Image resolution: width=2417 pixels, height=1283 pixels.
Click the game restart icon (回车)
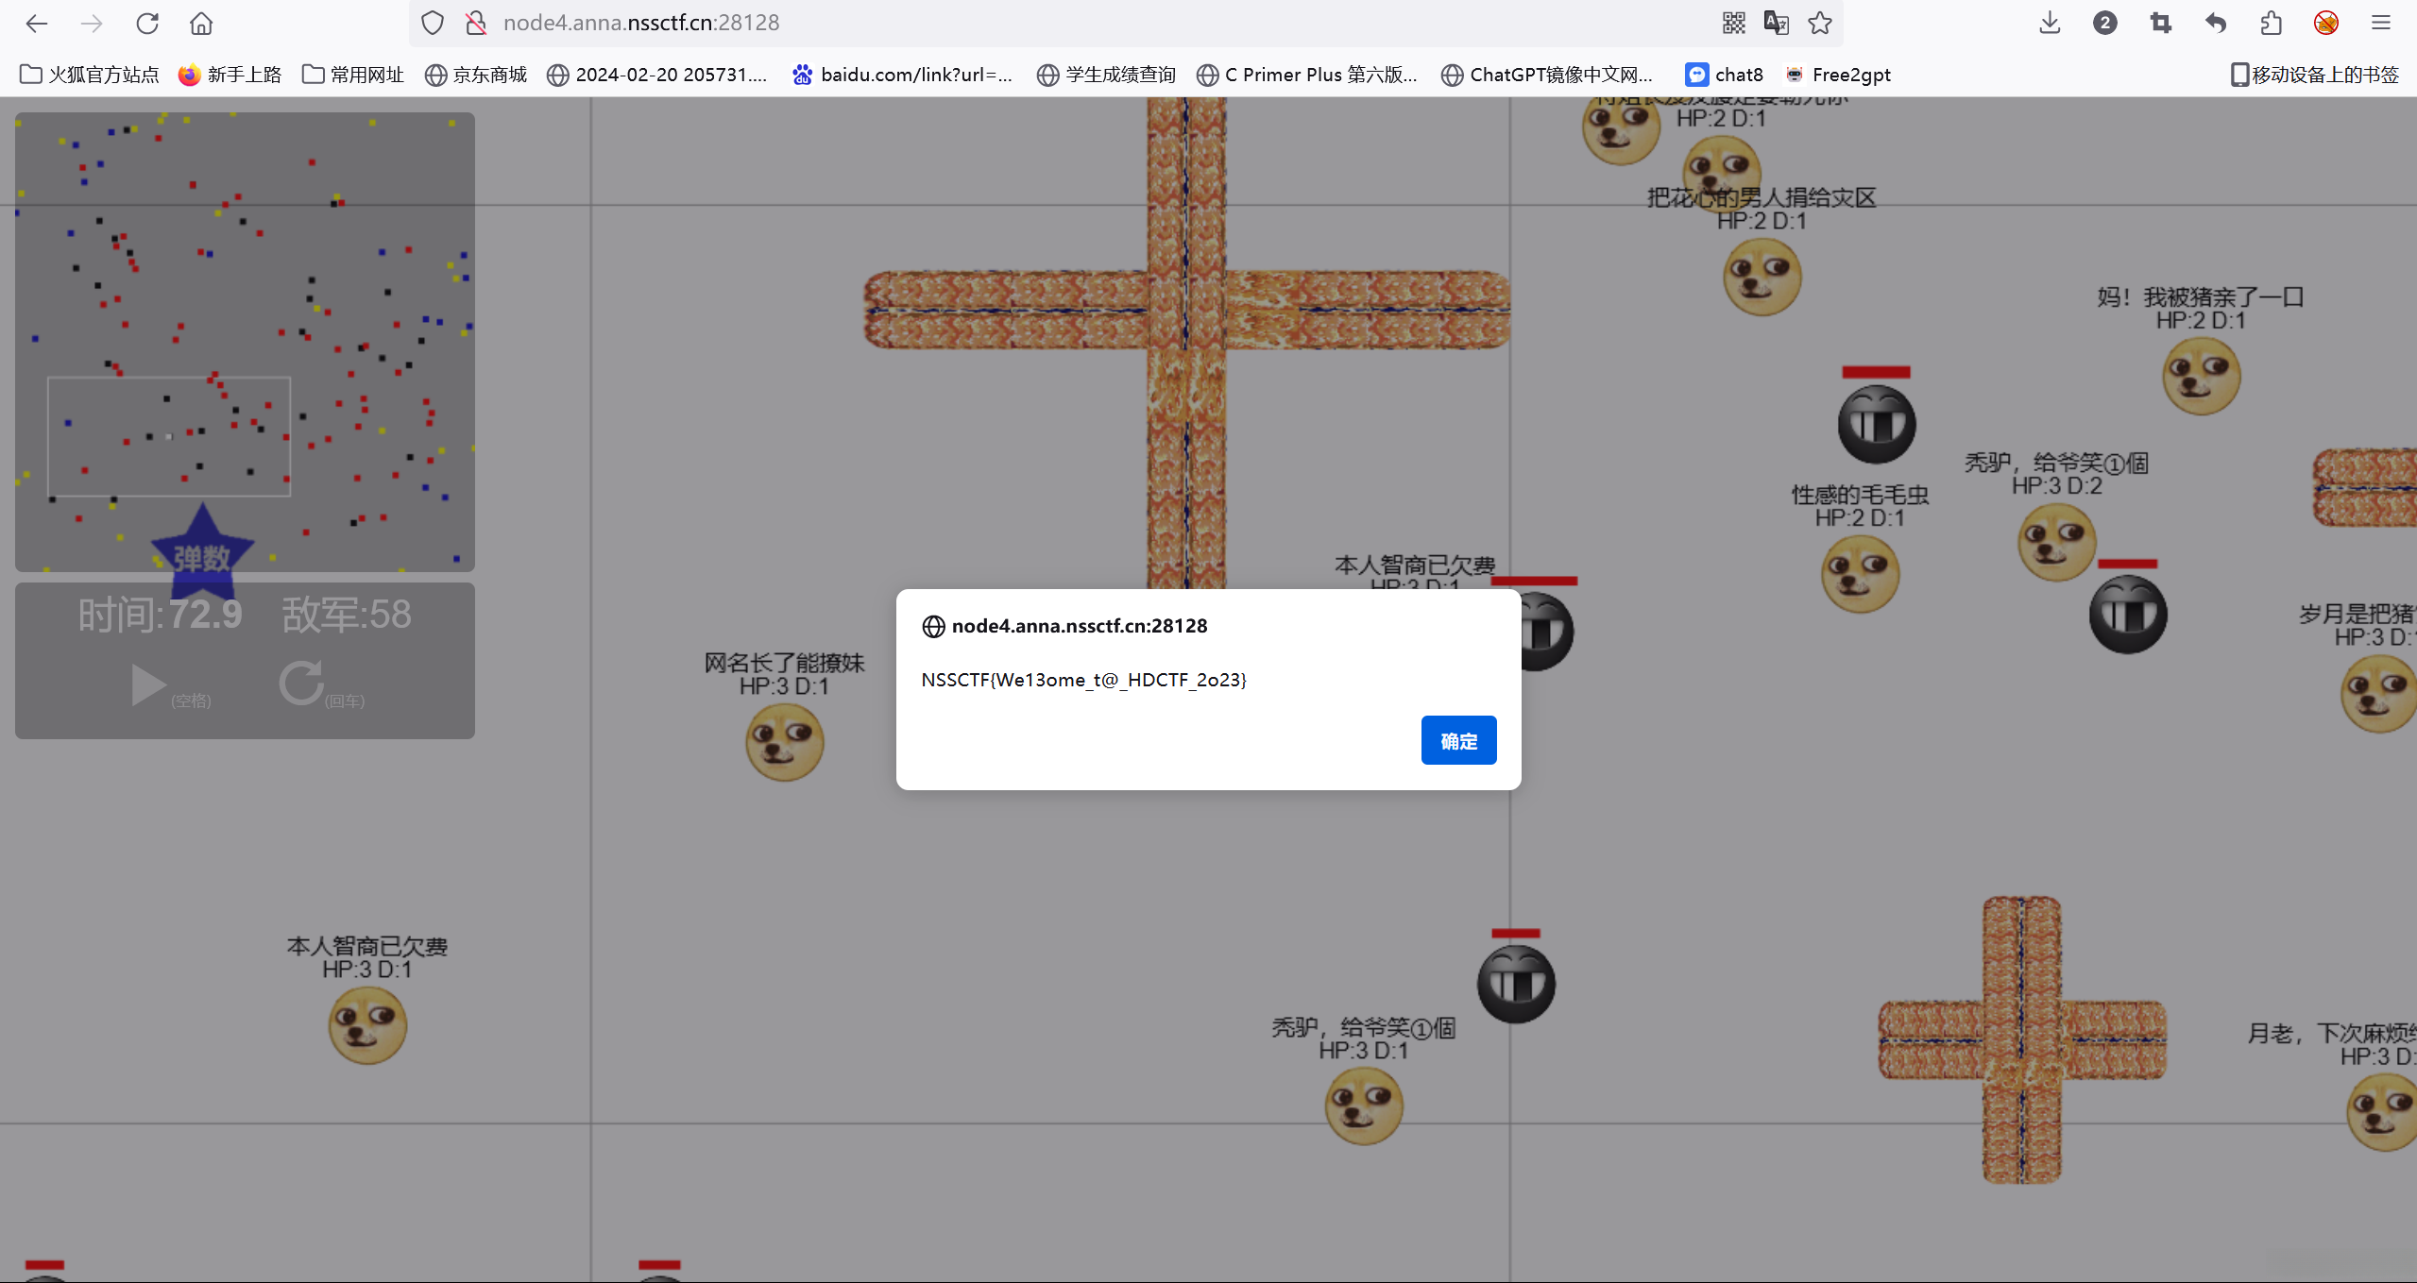301,684
